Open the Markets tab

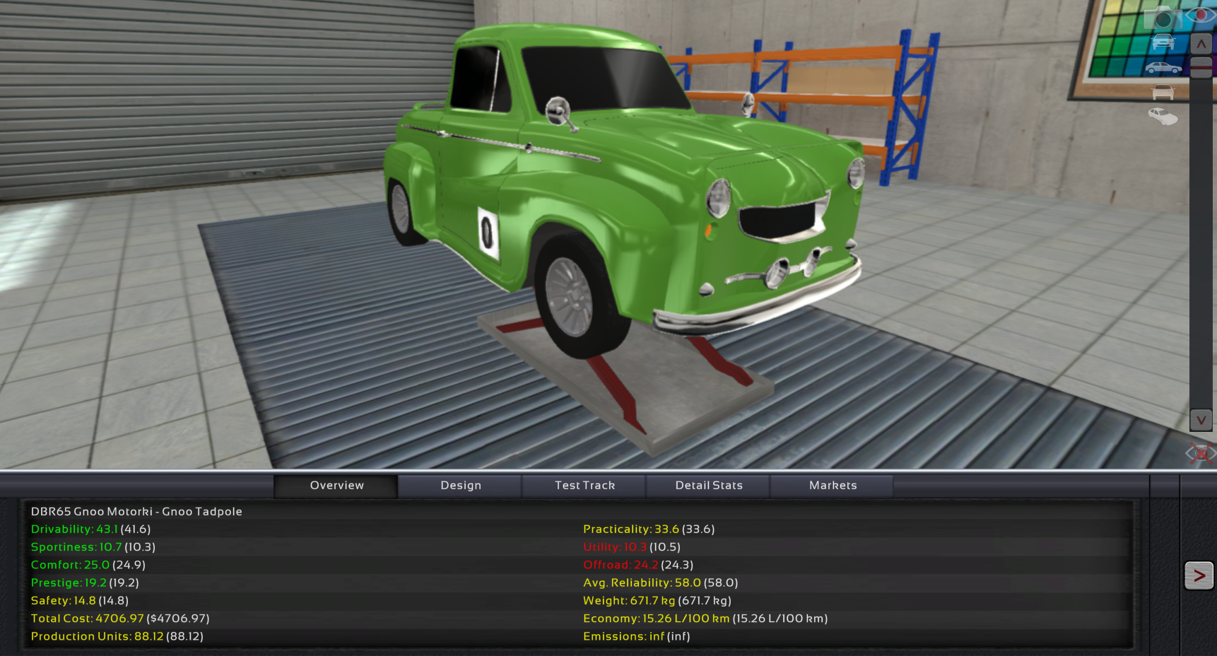click(833, 486)
